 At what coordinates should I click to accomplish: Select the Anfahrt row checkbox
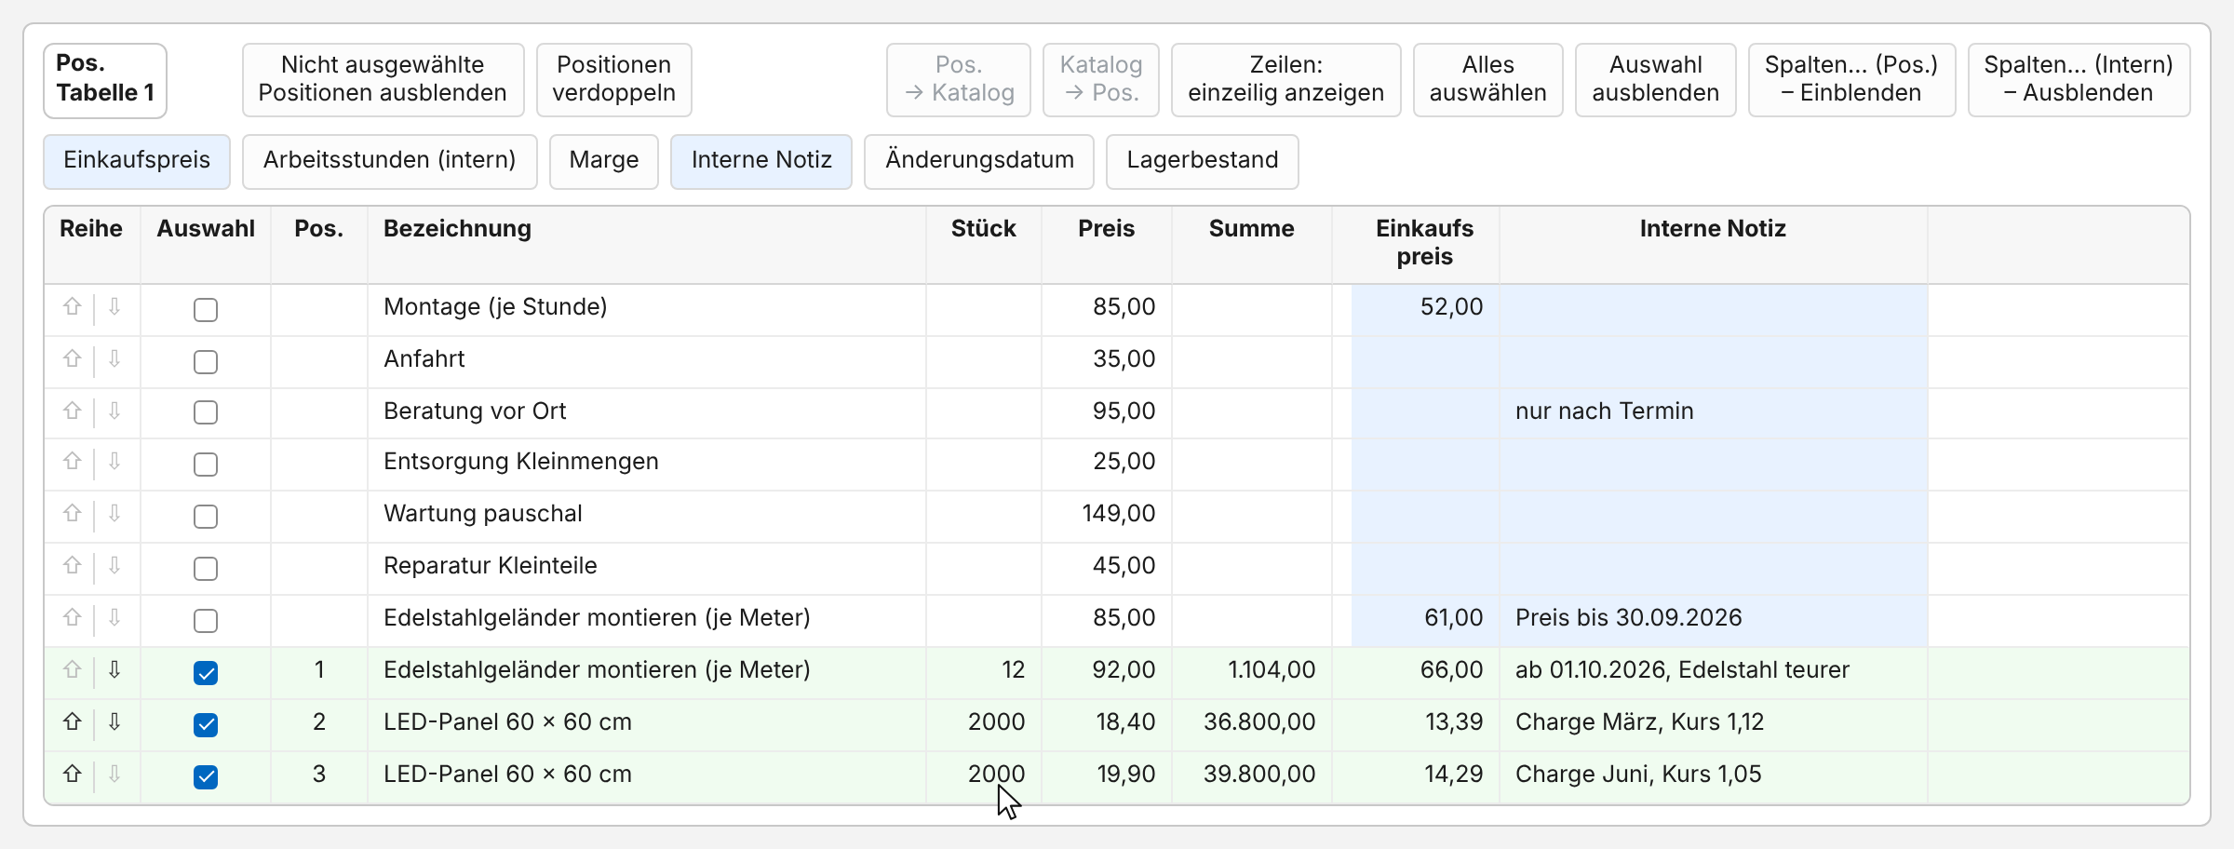click(x=206, y=362)
